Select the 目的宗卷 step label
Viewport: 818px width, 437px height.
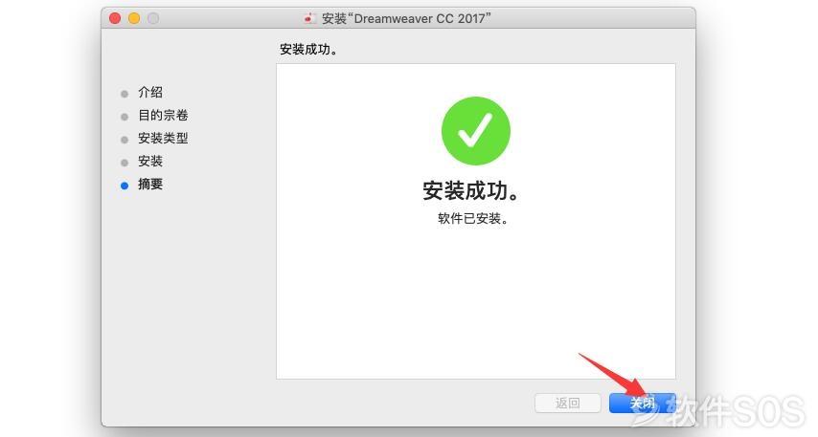163,115
